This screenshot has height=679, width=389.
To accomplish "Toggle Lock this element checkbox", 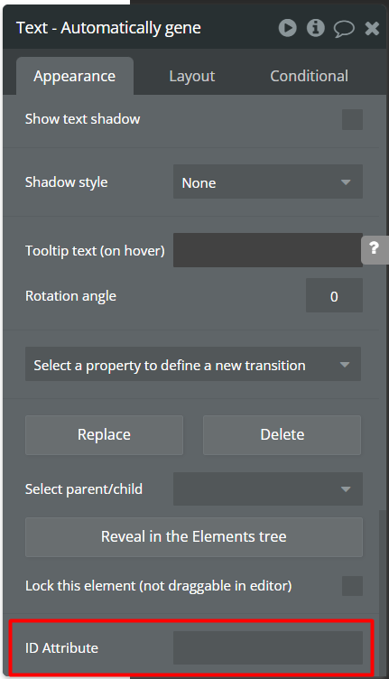I will (x=352, y=586).
